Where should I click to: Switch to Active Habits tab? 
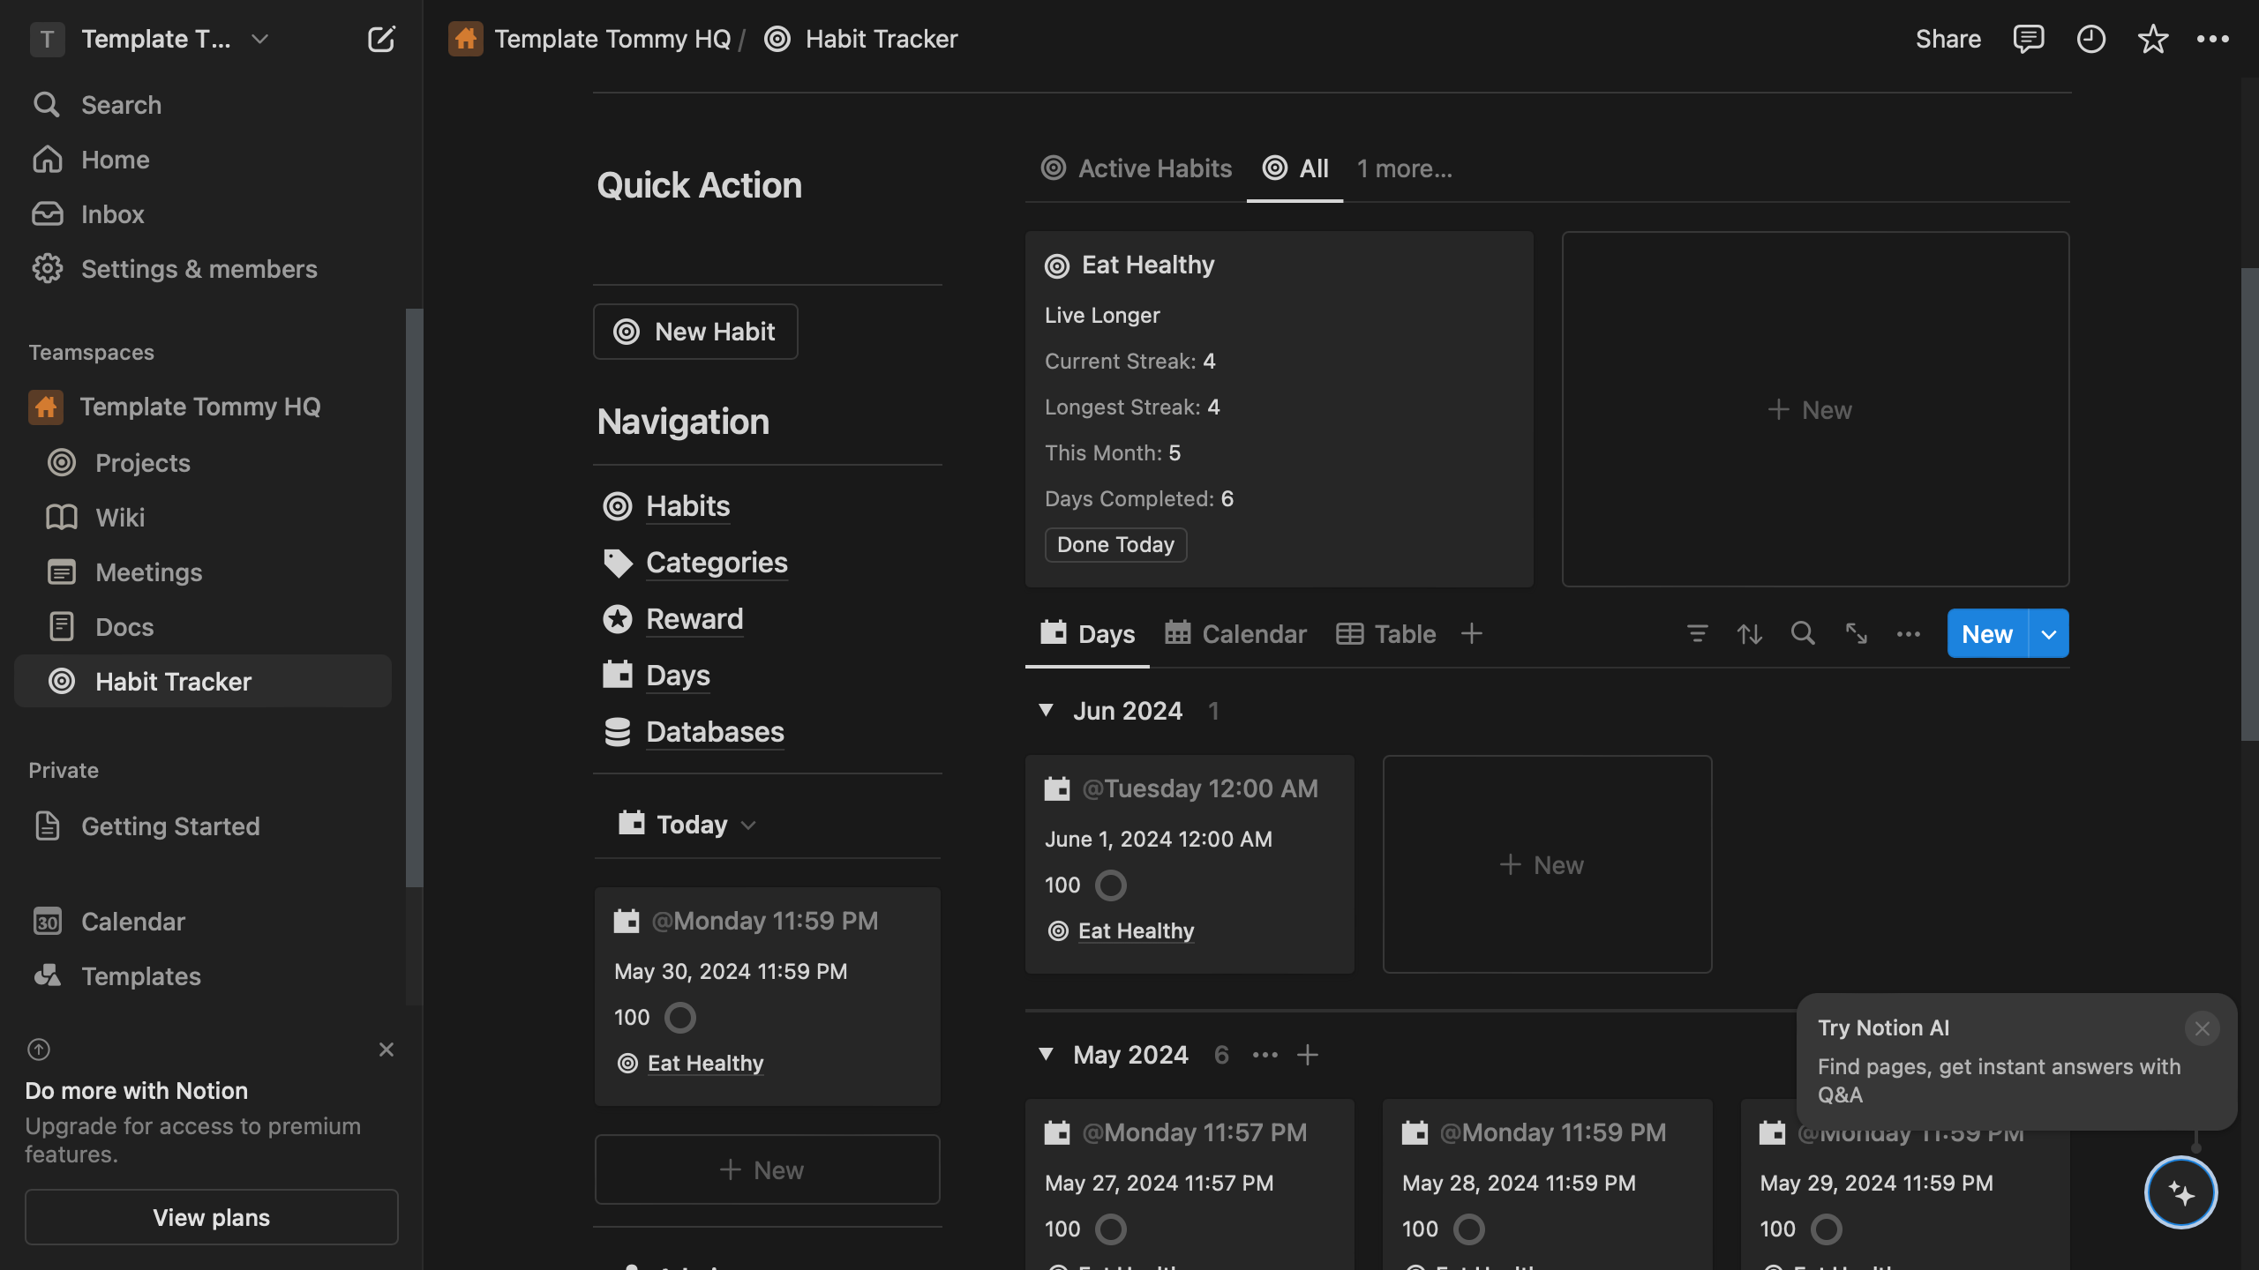click(1137, 168)
